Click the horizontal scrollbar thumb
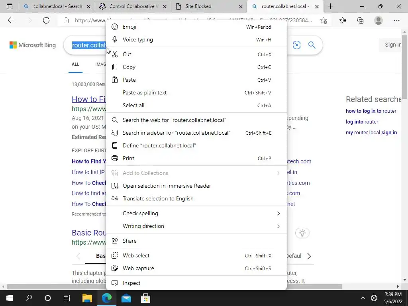Viewport: 408px width, 306px height. 175,286
